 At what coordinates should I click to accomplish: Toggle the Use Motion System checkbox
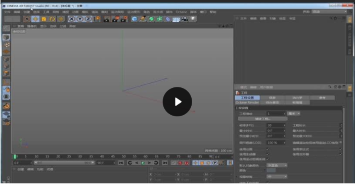click(x=268, y=159)
